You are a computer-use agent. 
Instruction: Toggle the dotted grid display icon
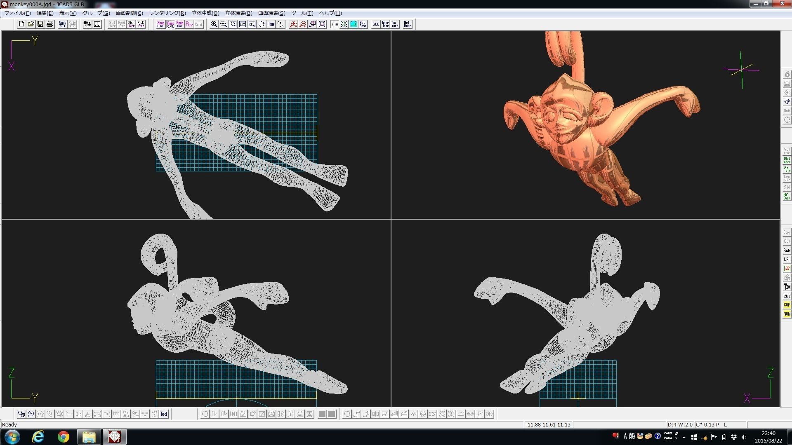(x=335, y=24)
